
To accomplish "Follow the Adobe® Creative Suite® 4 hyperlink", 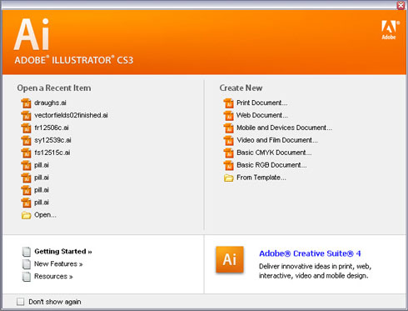I will pos(310,253).
